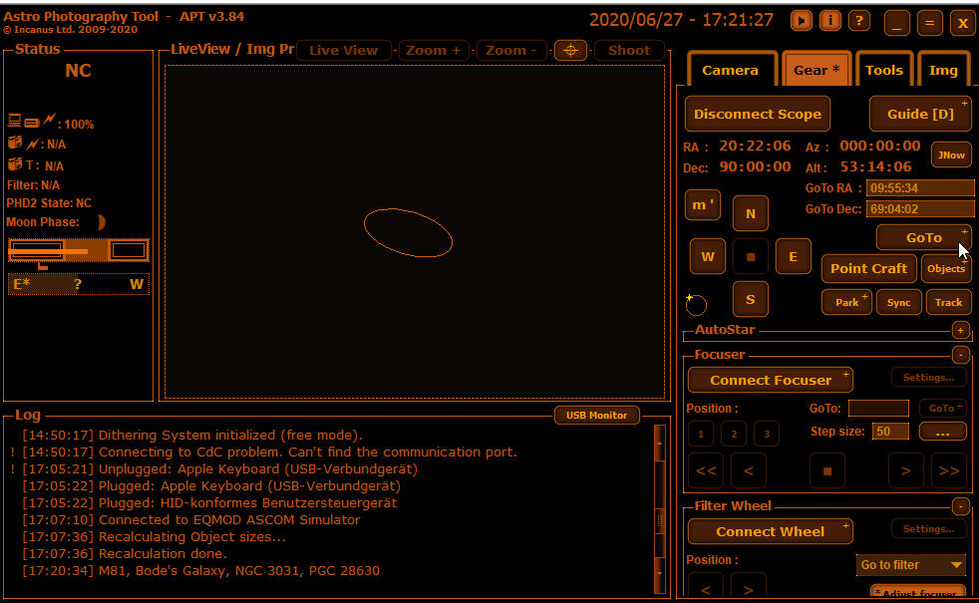Toggle telescope tracking with Track button
Screen dimensions: 979x603
948,302
